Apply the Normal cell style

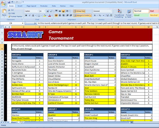141,11
